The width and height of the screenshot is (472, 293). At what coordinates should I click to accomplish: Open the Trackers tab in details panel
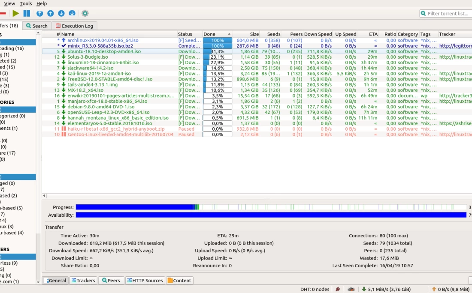pyautogui.click(x=83, y=281)
